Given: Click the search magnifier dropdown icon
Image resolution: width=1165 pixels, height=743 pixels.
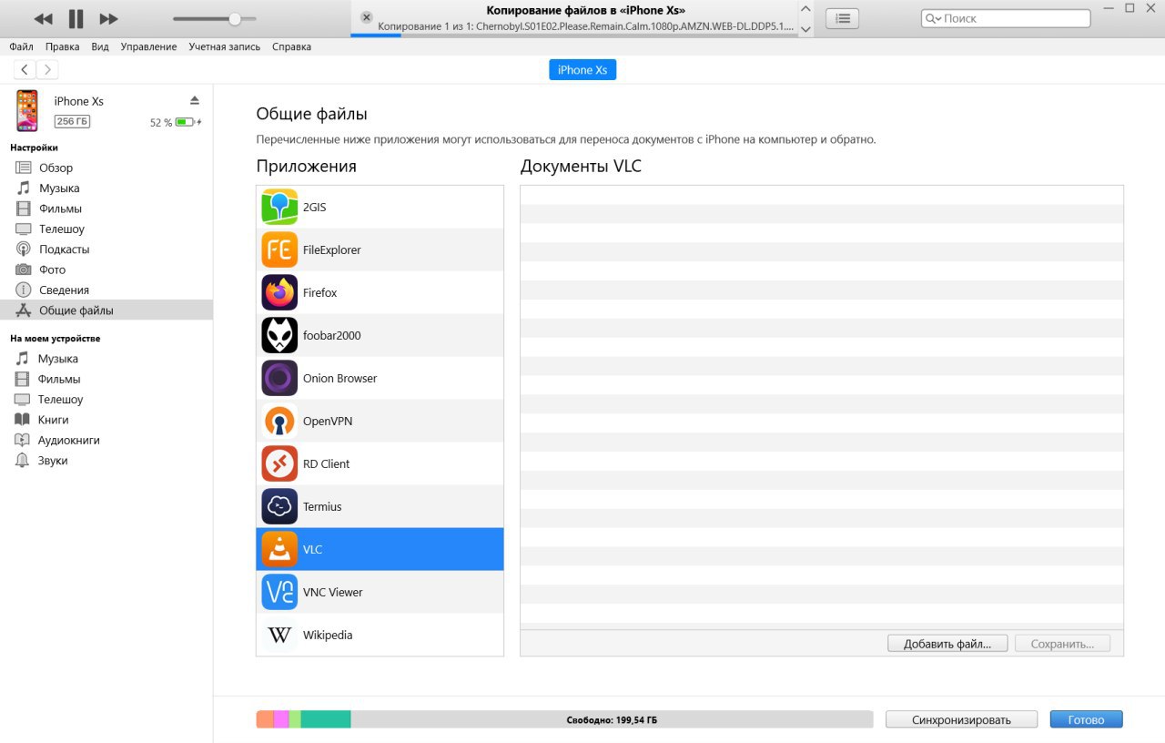Looking at the screenshot, I should (x=933, y=18).
